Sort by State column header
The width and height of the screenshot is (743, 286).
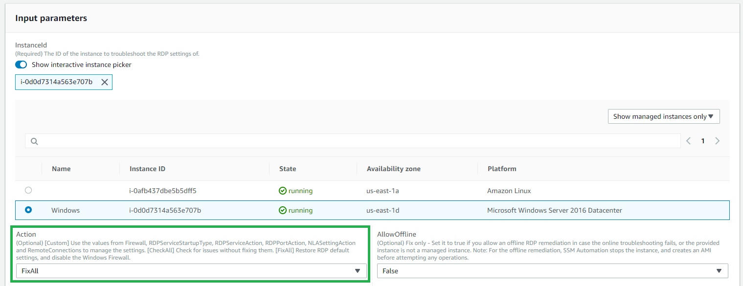[288, 169]
